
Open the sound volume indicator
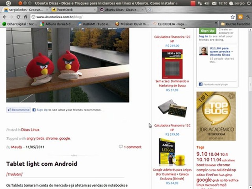tap(207, 3)
